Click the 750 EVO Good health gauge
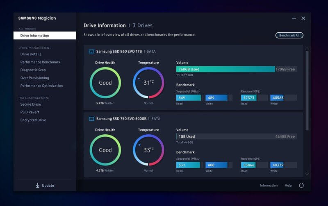The image size is (328, 206). [x=105, y=150]
